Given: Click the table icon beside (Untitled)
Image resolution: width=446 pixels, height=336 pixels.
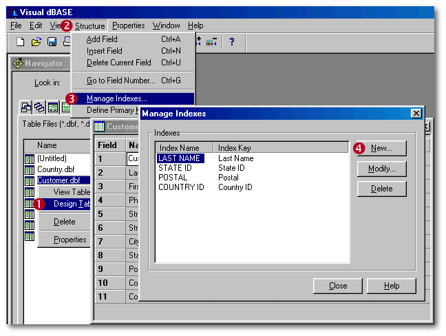Looking at the screenshot, I should click(30, 159).
